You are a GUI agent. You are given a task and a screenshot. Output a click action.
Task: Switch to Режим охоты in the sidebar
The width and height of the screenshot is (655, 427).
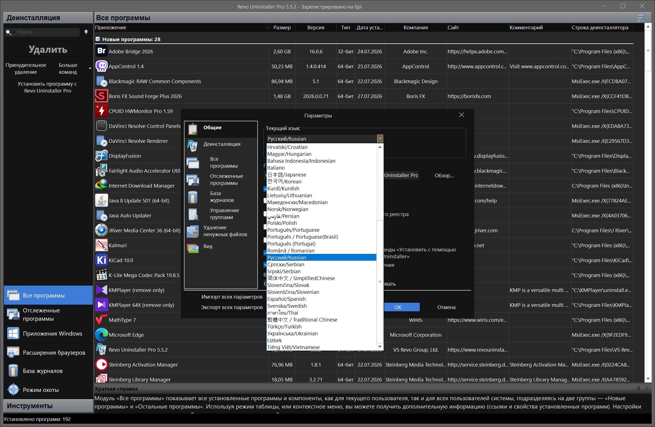(x=48, y=390)
